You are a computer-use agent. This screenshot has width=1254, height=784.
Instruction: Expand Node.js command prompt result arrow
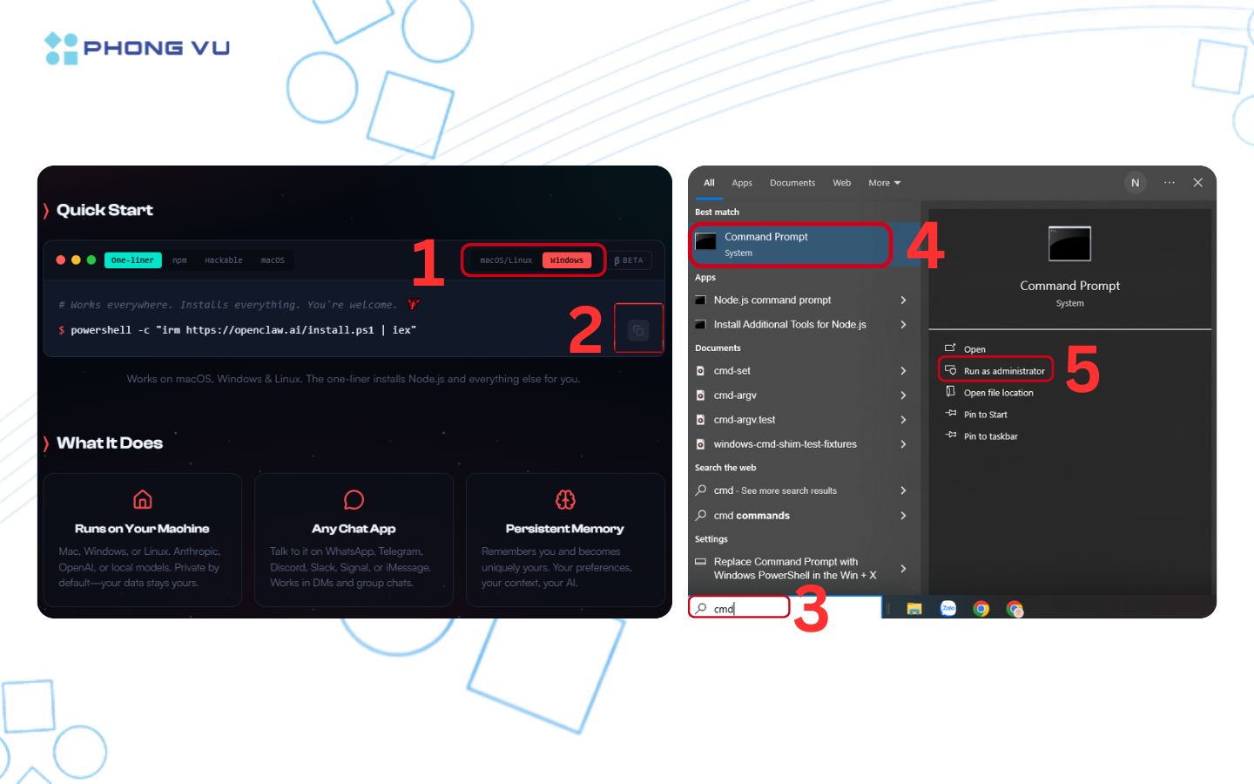tap(903, 300)
